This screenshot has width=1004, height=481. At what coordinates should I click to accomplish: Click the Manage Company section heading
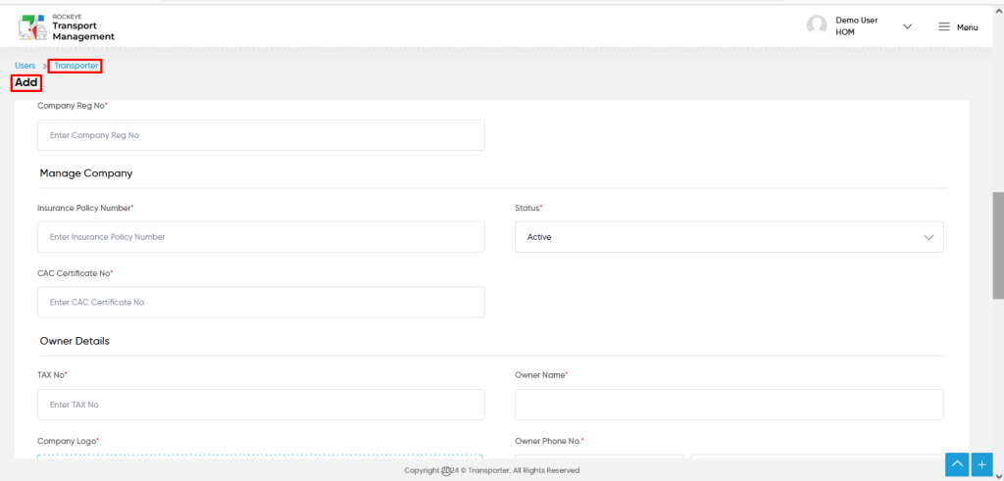pos(86,172)
